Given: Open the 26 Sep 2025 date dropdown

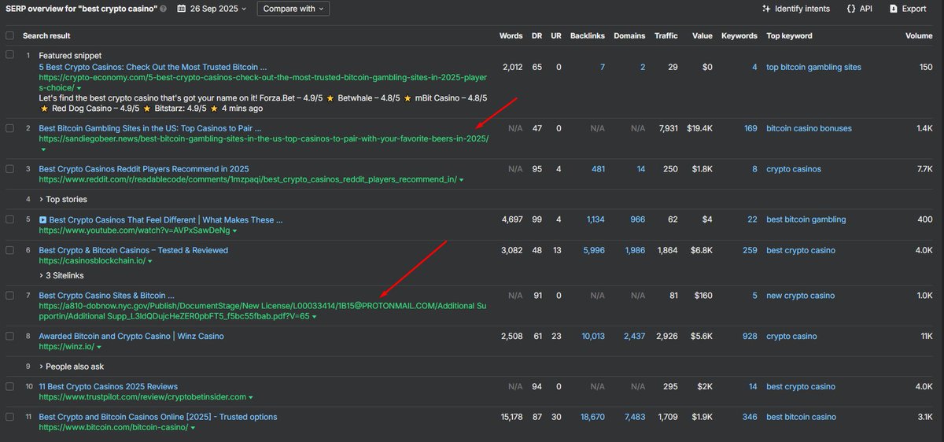Looking at the screenshot, I should click(x=212, y=9).
